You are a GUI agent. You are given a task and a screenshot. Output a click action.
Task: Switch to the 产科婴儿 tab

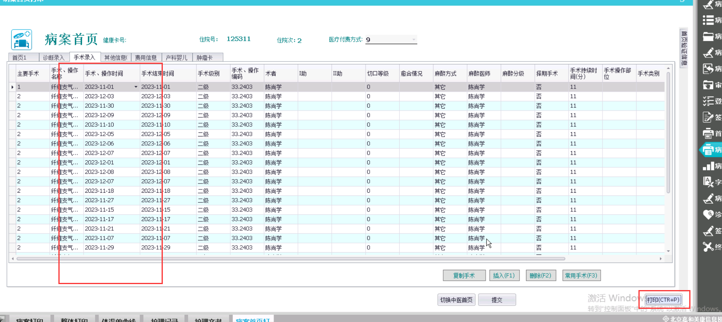pos(176,57)
